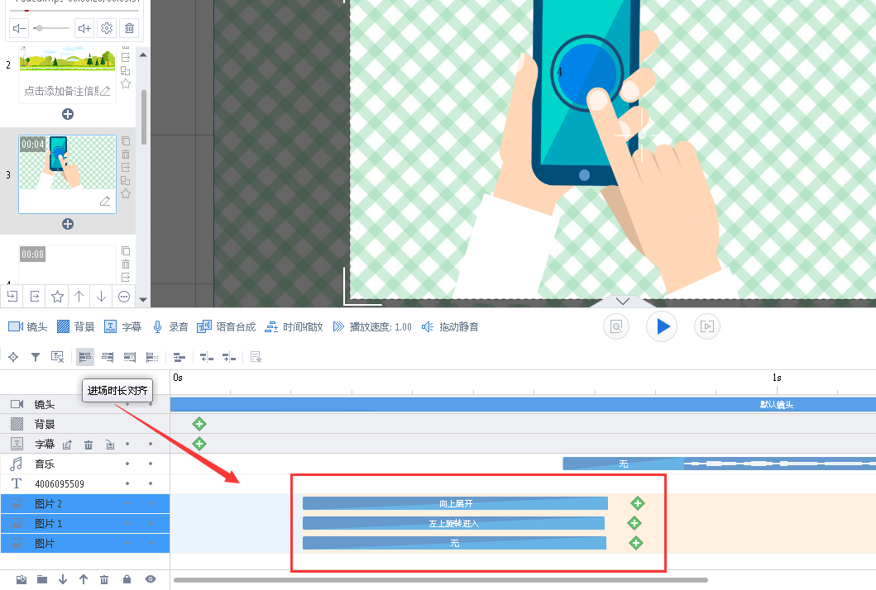The image size is (876, 590).
Task: Open the 镜头 camera tab
Action: [x=27, y=326]
